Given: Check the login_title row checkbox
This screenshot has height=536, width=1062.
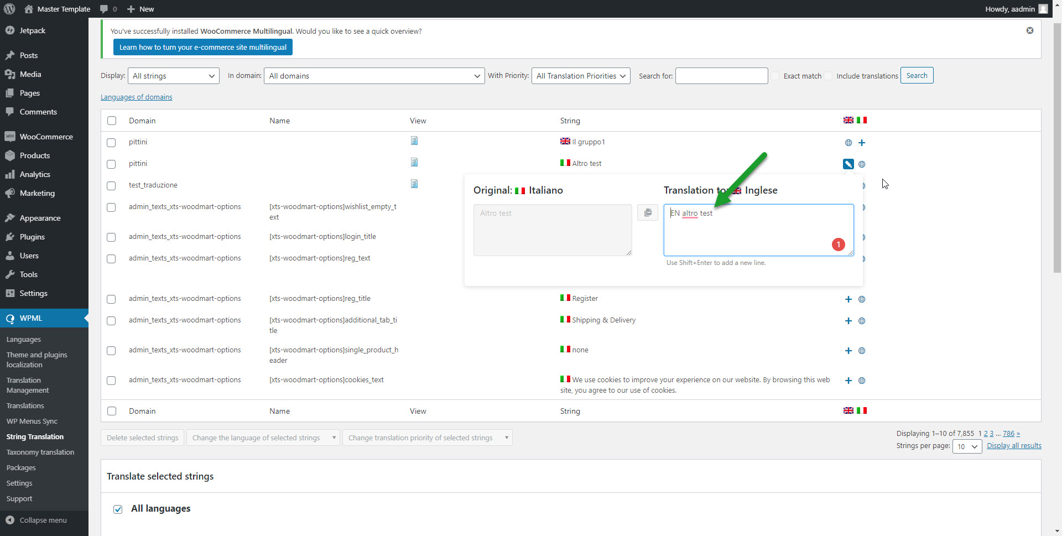Looking at the screenshot, I should [x=111, y=237].
